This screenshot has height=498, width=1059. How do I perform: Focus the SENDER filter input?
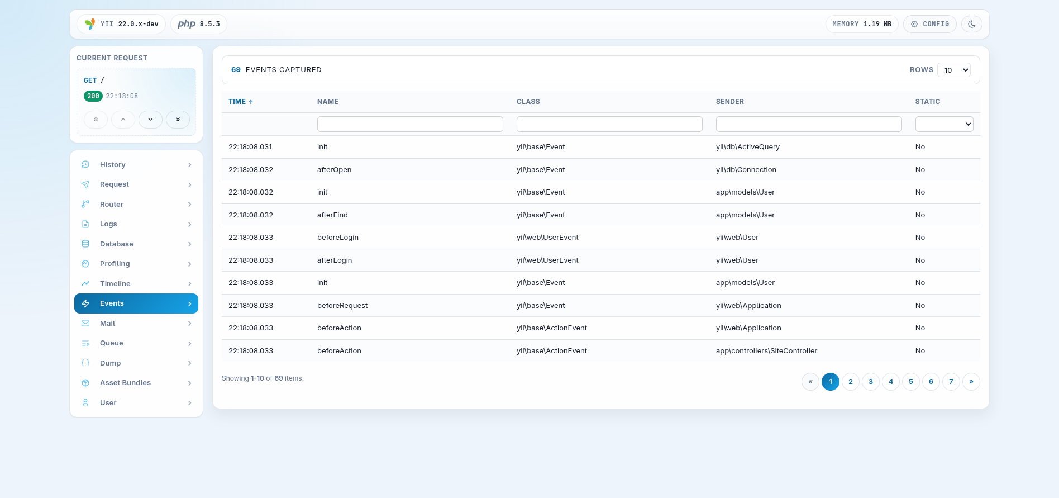point(809,124)
